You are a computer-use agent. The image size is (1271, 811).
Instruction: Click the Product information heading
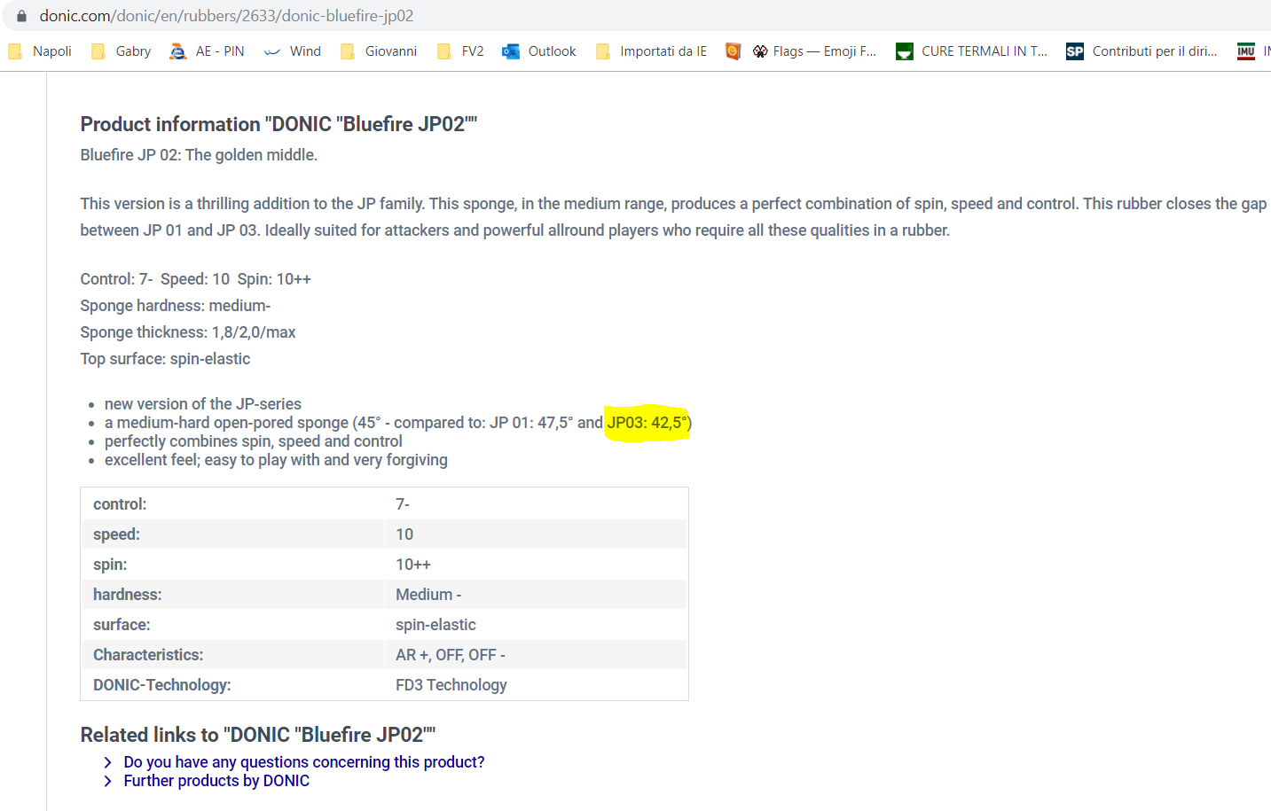(x=279, y=124)
